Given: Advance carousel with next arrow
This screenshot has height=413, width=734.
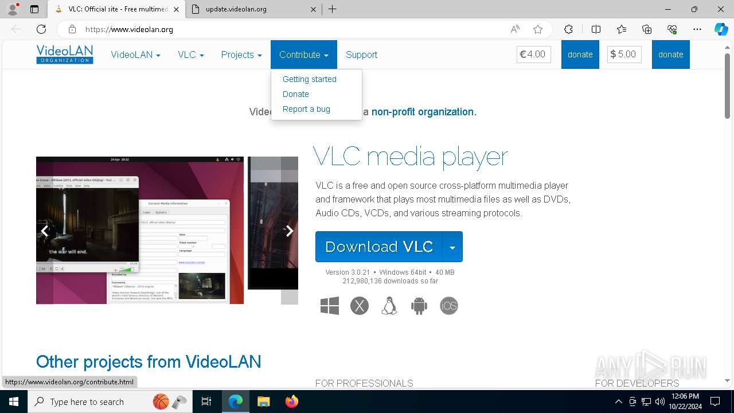Looking at the screenshot, I should point(290,231).
